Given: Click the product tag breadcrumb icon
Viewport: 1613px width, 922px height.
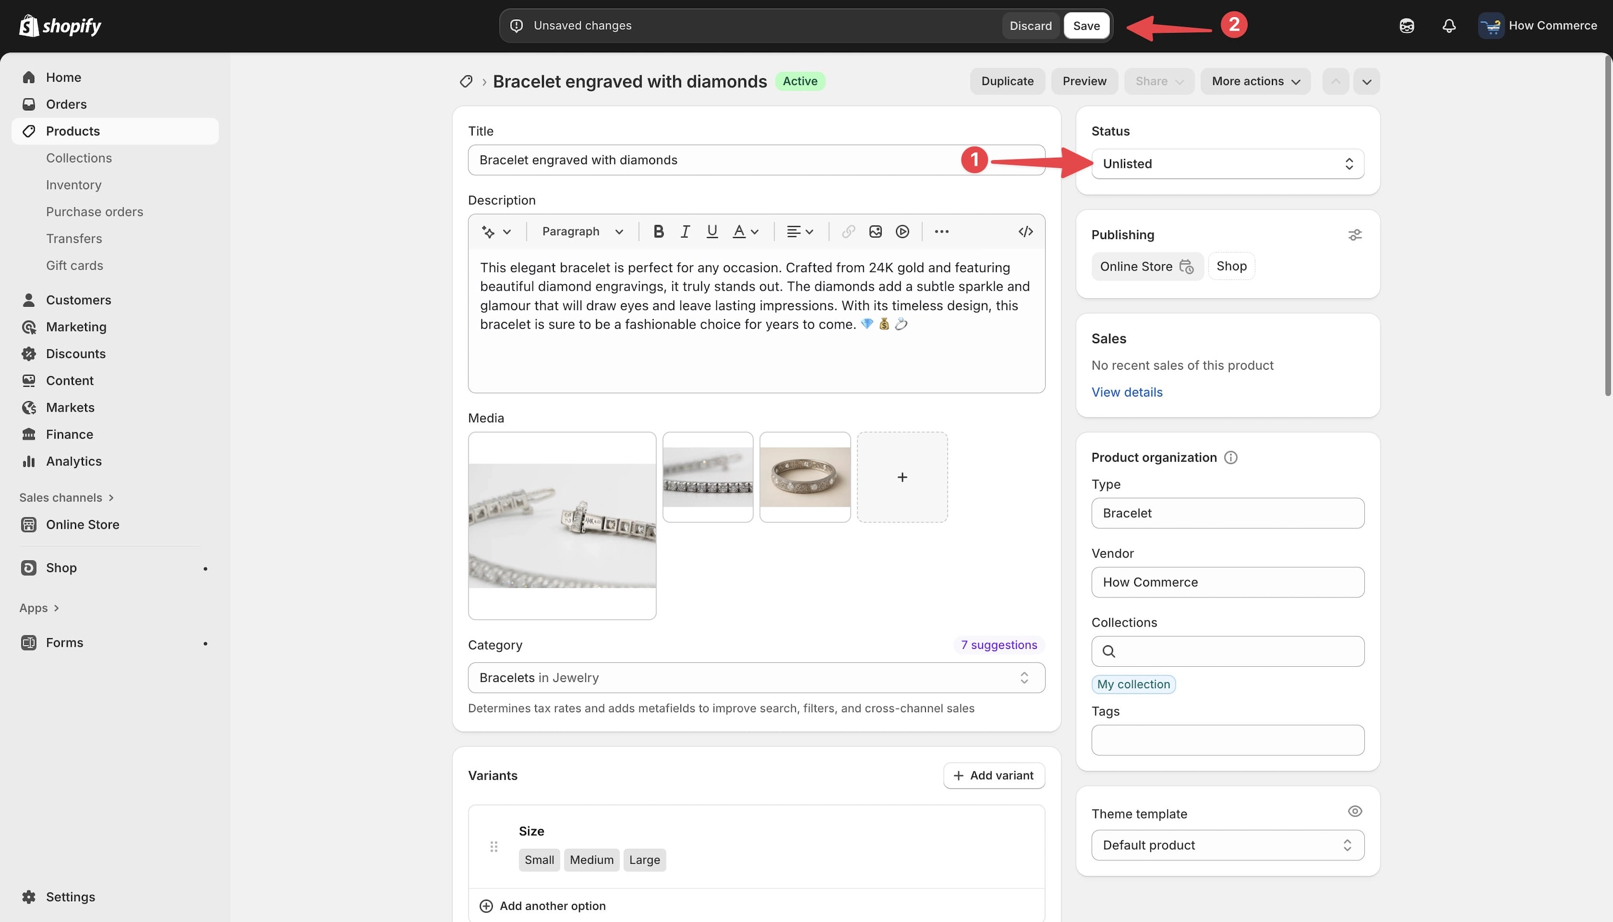Looking at the screenshot, I should [x=467, y=81].
